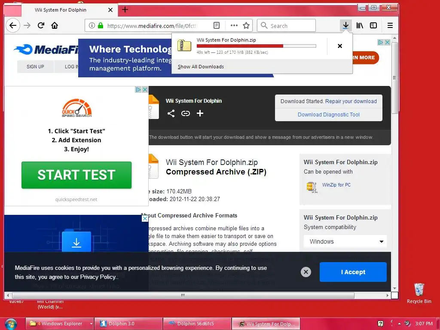Open the Download Diagnostic Tool link
440x330 pixels.
tap(329, 114)
